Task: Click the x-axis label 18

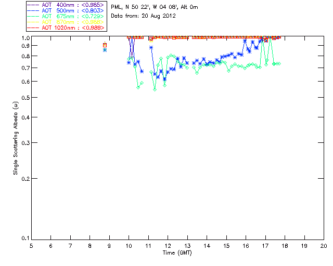Action: (x=285, y=246)
